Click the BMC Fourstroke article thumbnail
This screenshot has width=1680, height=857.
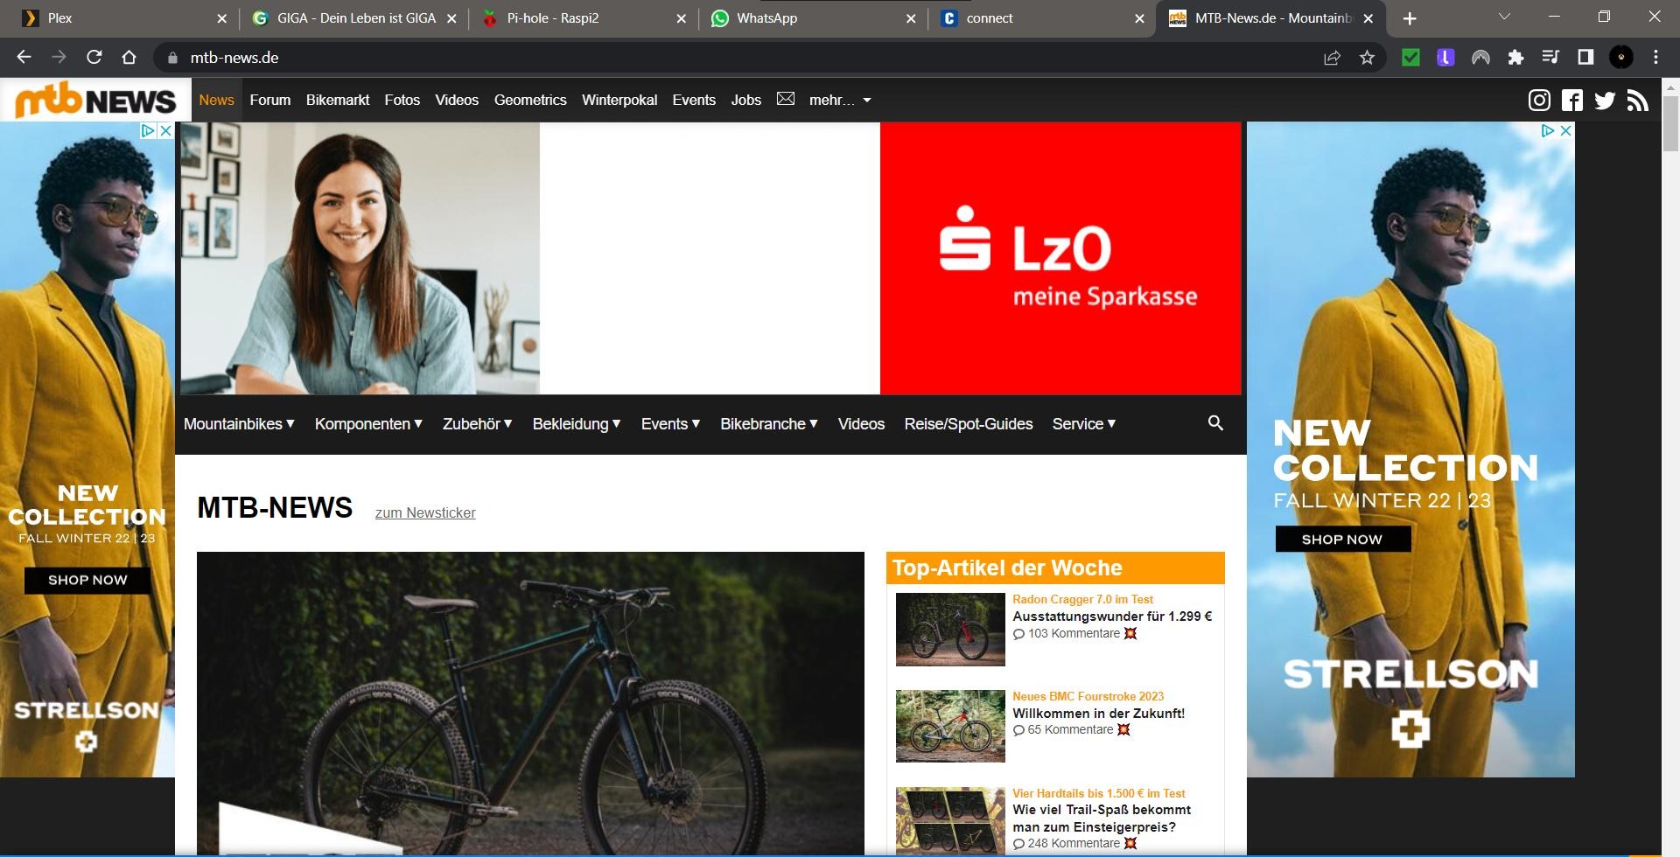(x=950, y=726)
